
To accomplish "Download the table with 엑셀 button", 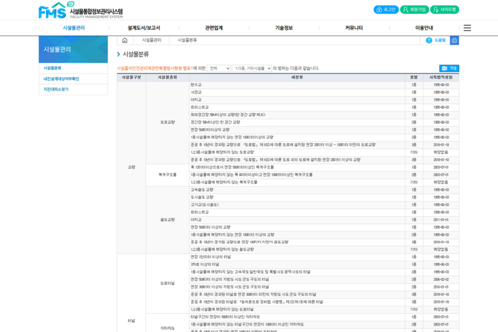I will (x=449, y=68).
